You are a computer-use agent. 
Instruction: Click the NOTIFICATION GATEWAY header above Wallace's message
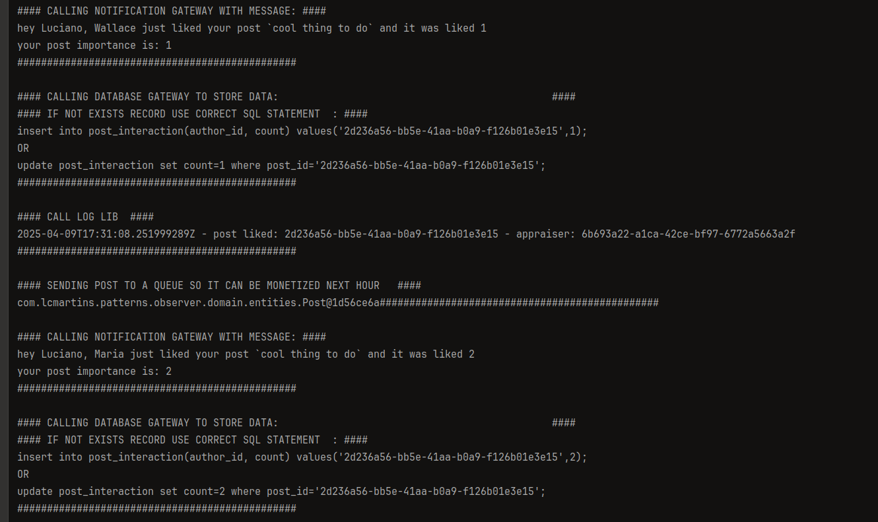pos(172,11)
